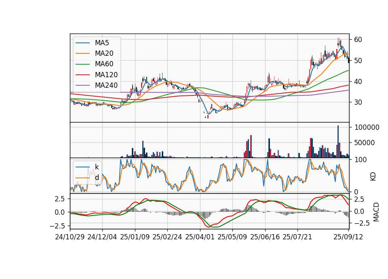Click the price axis tick 50

(x=358, y=61)
